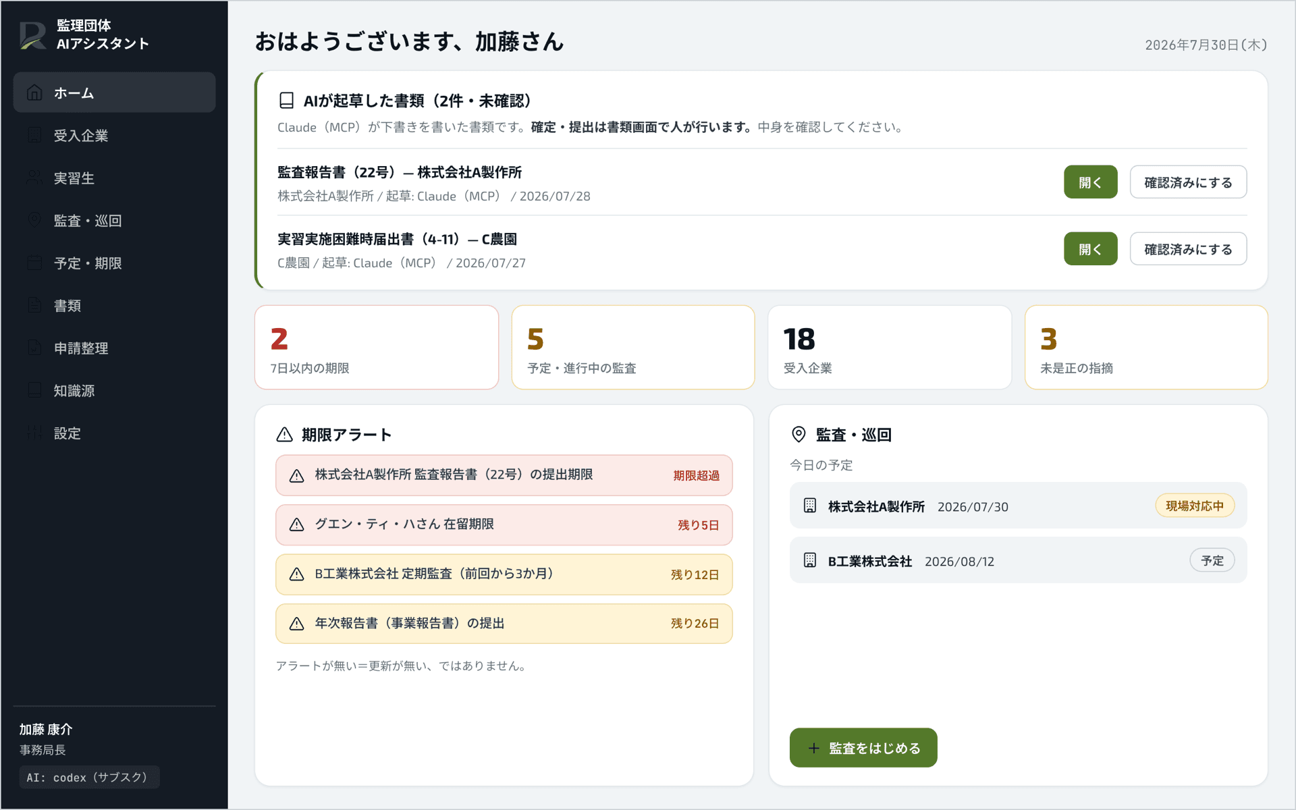Click the 現場対応中 status badge
Screen dimensions: 1296x810
pos(1195,506)
